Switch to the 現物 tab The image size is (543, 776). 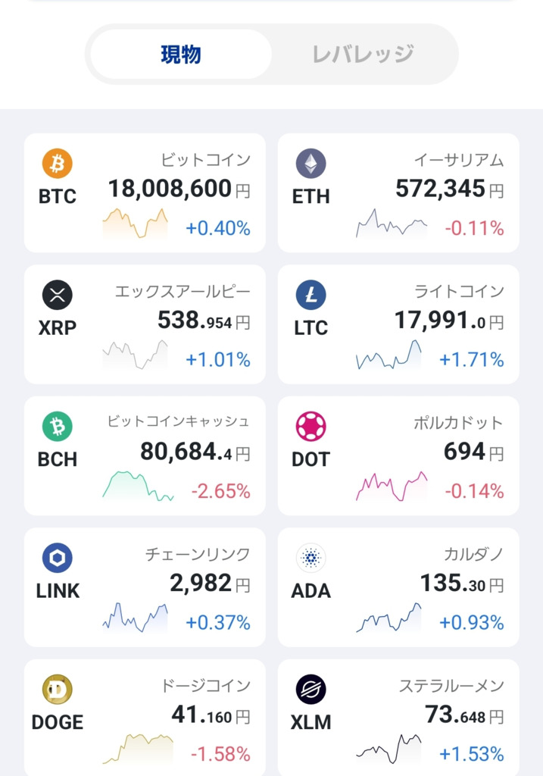[x=180, y=55]
